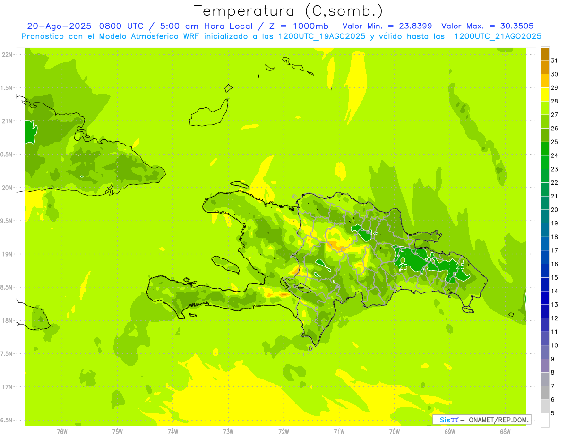This screenshot has width=567, height=438.
Task: Click the '20N' latitude axis label
Action: tap(7, 188)
